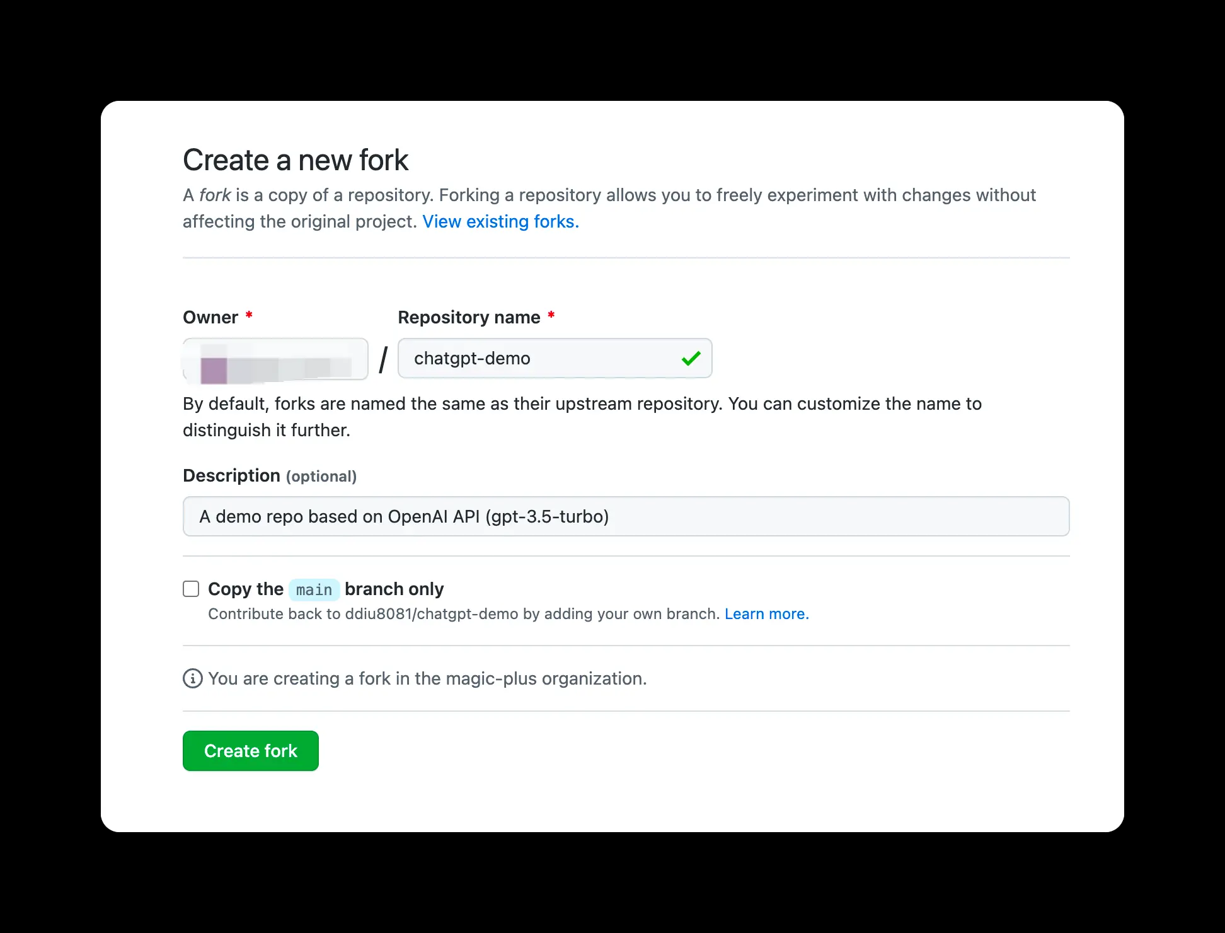Click the Create a new fork heading
This screenshot has width=1225, height=933.
[x=296, y=160]
